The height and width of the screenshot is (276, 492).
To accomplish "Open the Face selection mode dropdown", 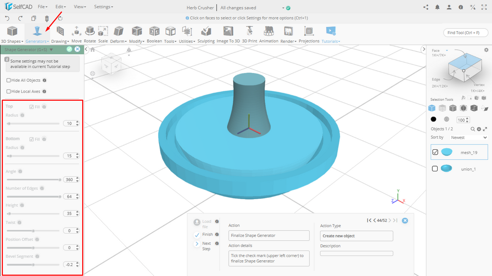I will point(447,50).
